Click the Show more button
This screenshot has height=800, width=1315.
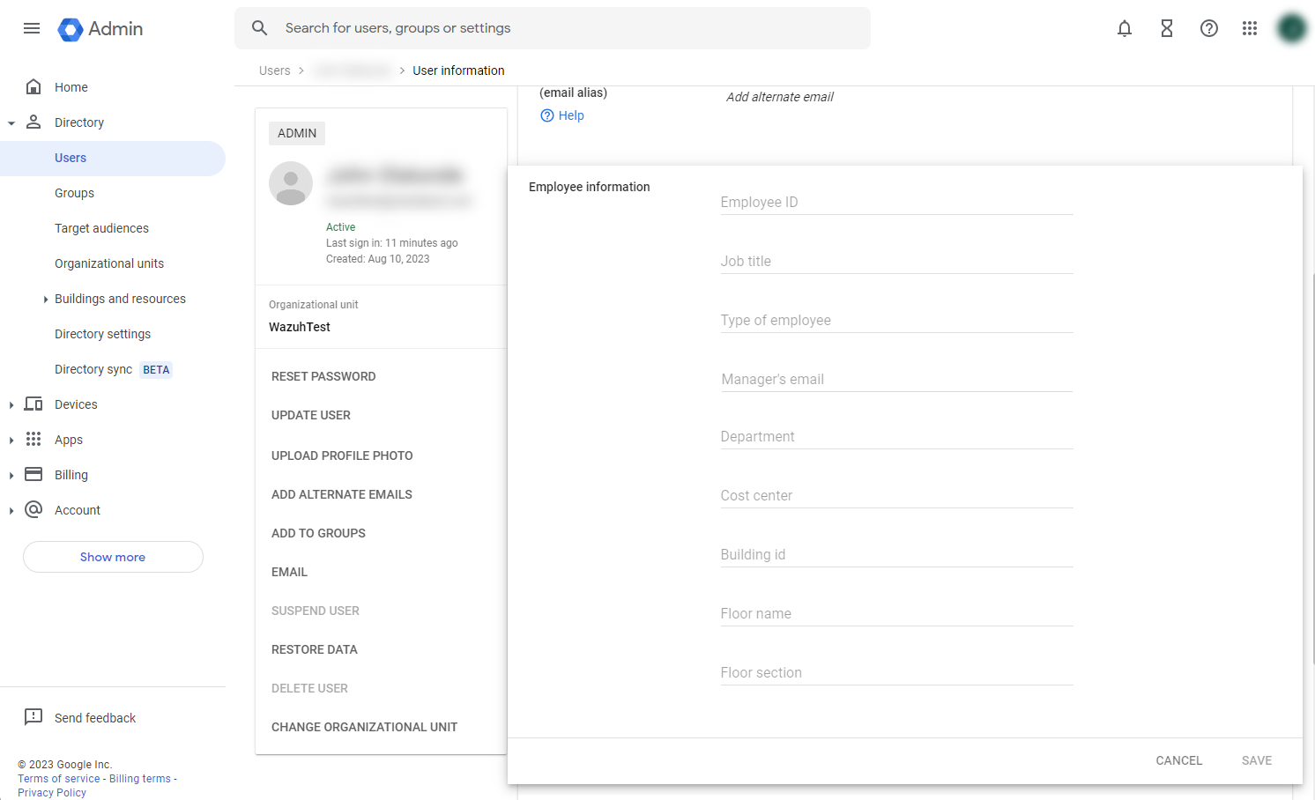click(113, 557)
